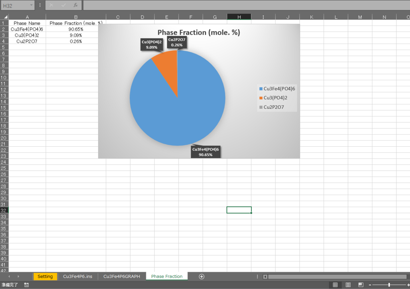Click cell A1 Phase Name
This screenshot has height=289, width=410.
27,23
